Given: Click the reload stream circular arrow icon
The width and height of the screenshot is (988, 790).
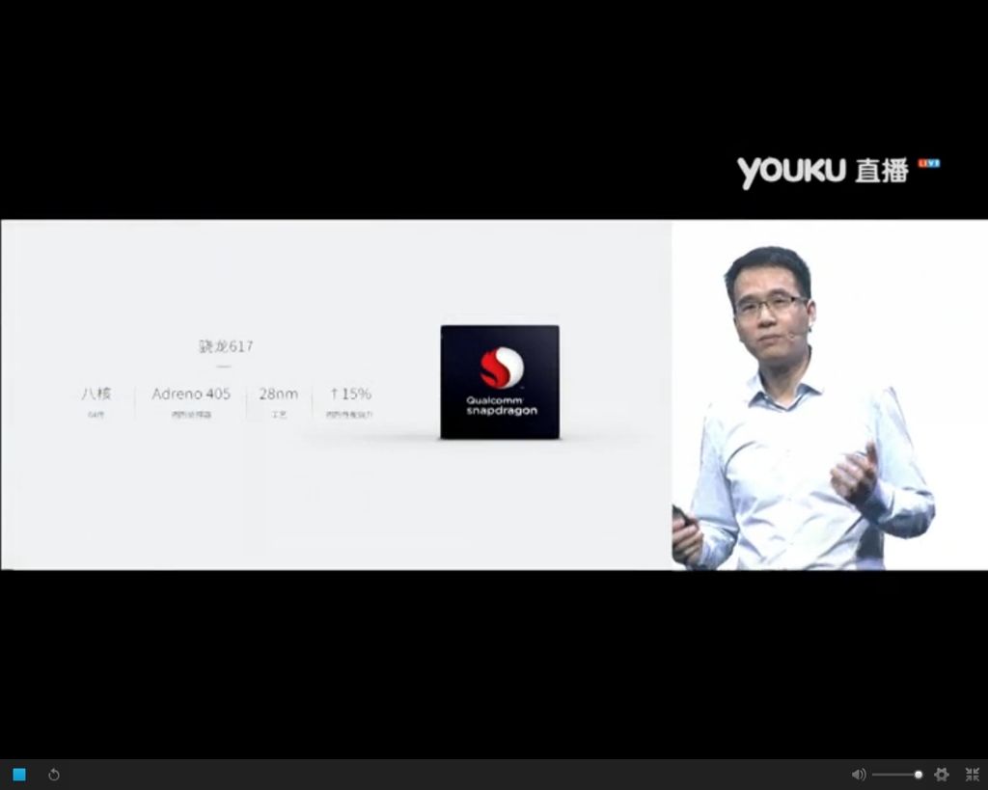Looking at the screenshot, I should 54,775.
